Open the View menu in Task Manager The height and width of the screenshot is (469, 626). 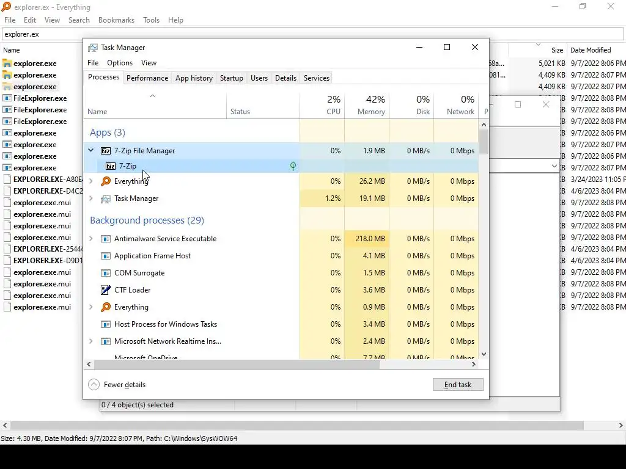149,63
